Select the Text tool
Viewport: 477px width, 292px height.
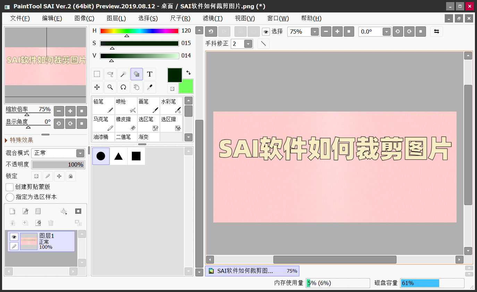pos(150,74)
